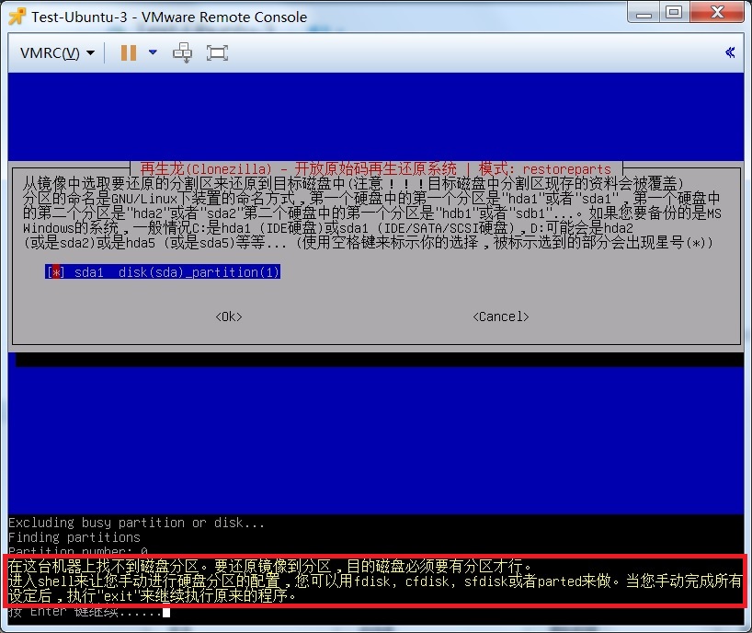Click the 'Finding partitions' console line
The width and height of the screenshot is (752, 633).
[x=74, y=537]
